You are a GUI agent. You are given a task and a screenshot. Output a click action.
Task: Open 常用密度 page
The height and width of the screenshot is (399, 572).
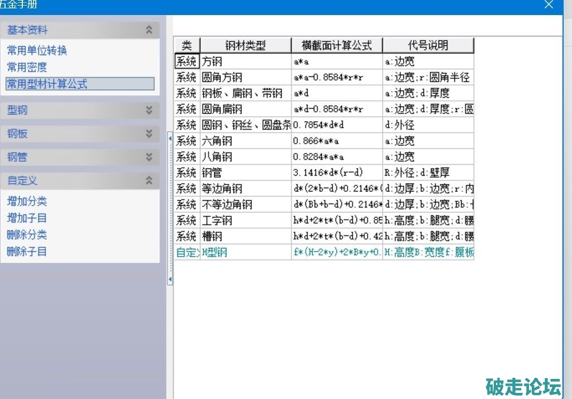click(27, 67)
